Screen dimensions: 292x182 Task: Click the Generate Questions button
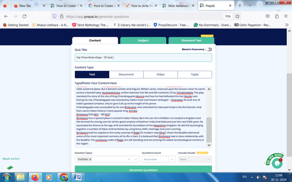pos(143,170)
